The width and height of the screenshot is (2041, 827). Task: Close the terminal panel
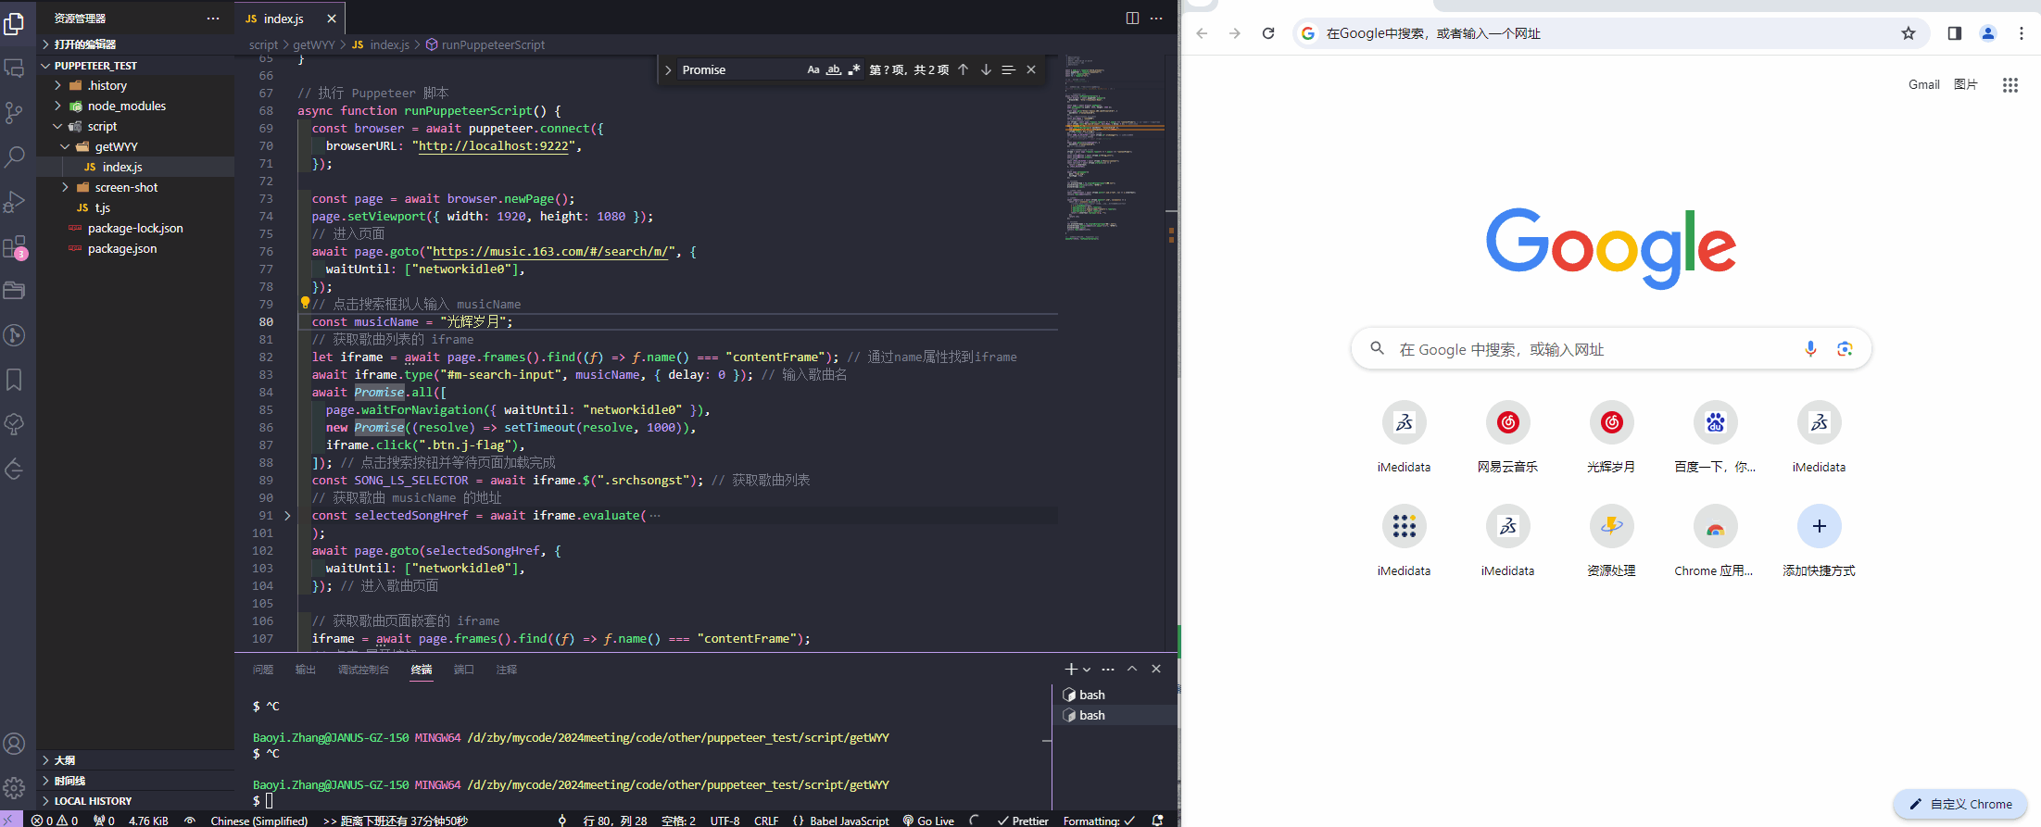point(1156,669)
